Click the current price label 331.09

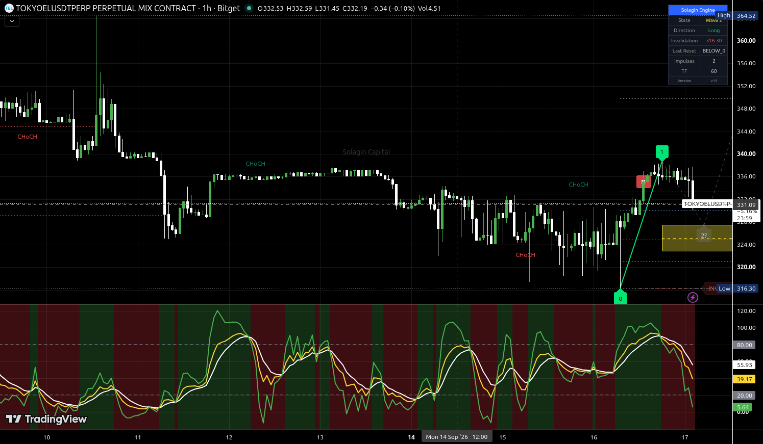pos(746,204)
